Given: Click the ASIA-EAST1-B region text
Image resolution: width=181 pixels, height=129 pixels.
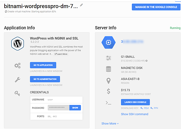Looking at the screenshot, I should coord(130,79).
